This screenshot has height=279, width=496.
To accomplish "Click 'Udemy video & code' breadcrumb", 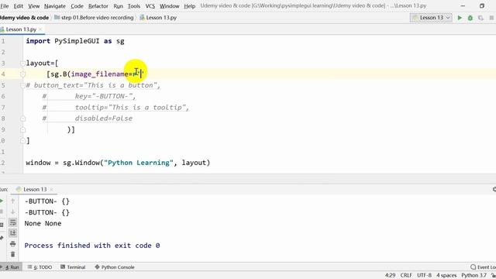I will pos(24,18).
